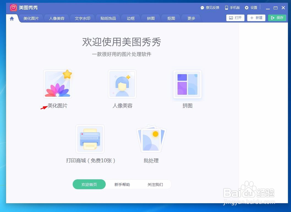This screenshot has width=291, height=212.
Task: Close the 美图秀秀 window
Action: coord(283,8)
